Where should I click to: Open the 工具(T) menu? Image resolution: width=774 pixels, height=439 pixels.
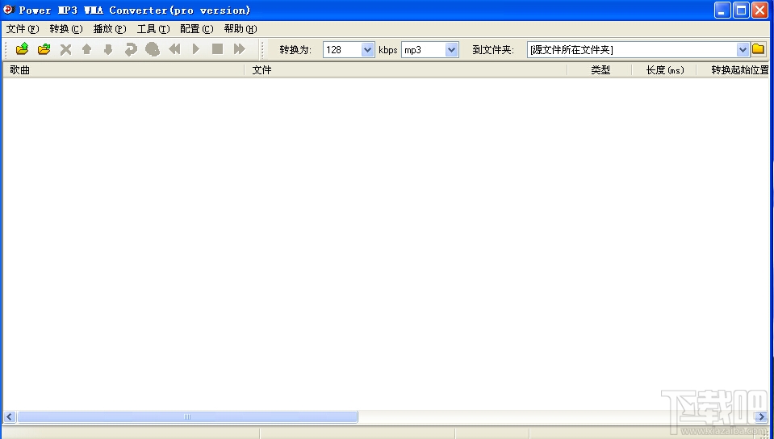pyautogui.click(x=153, y=28)
